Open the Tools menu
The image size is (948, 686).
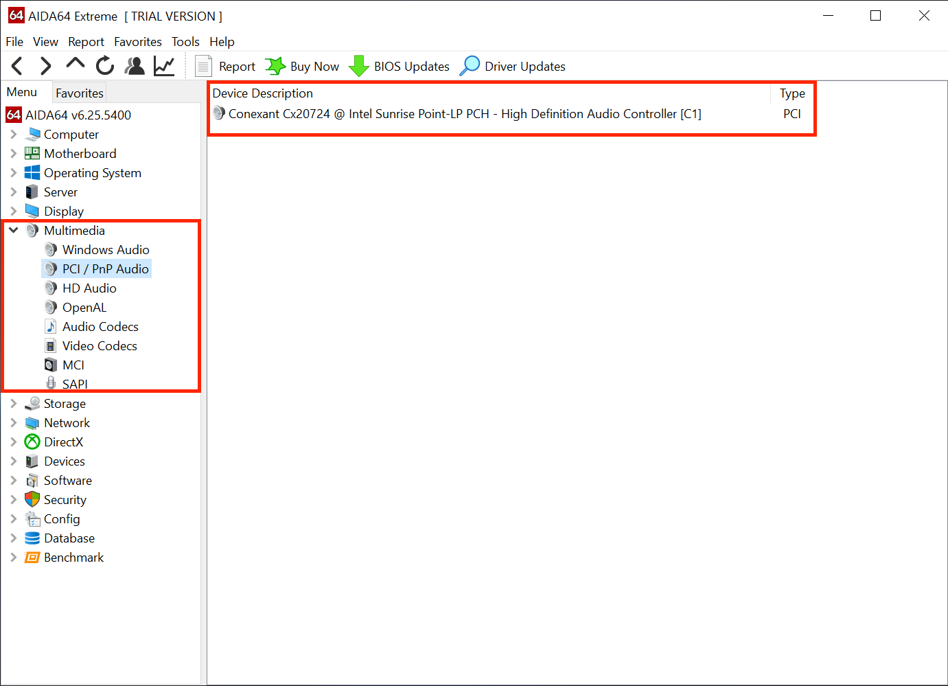(x=185, y=42)
